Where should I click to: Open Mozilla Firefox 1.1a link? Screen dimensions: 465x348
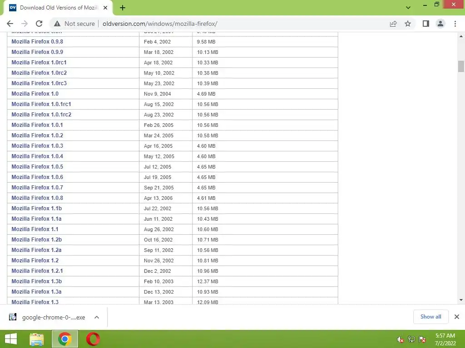(x=36, y=219)
